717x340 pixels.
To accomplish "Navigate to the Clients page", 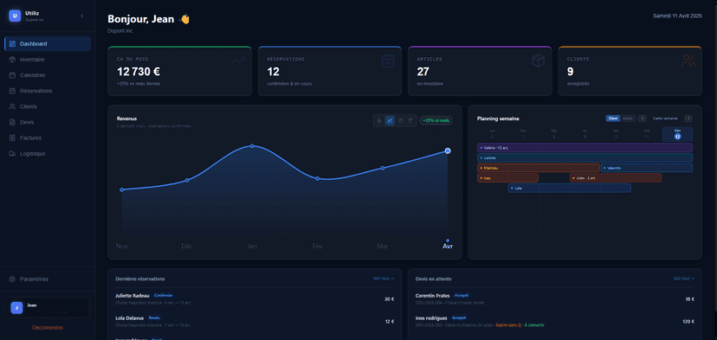I will click(x=48, y=106).
